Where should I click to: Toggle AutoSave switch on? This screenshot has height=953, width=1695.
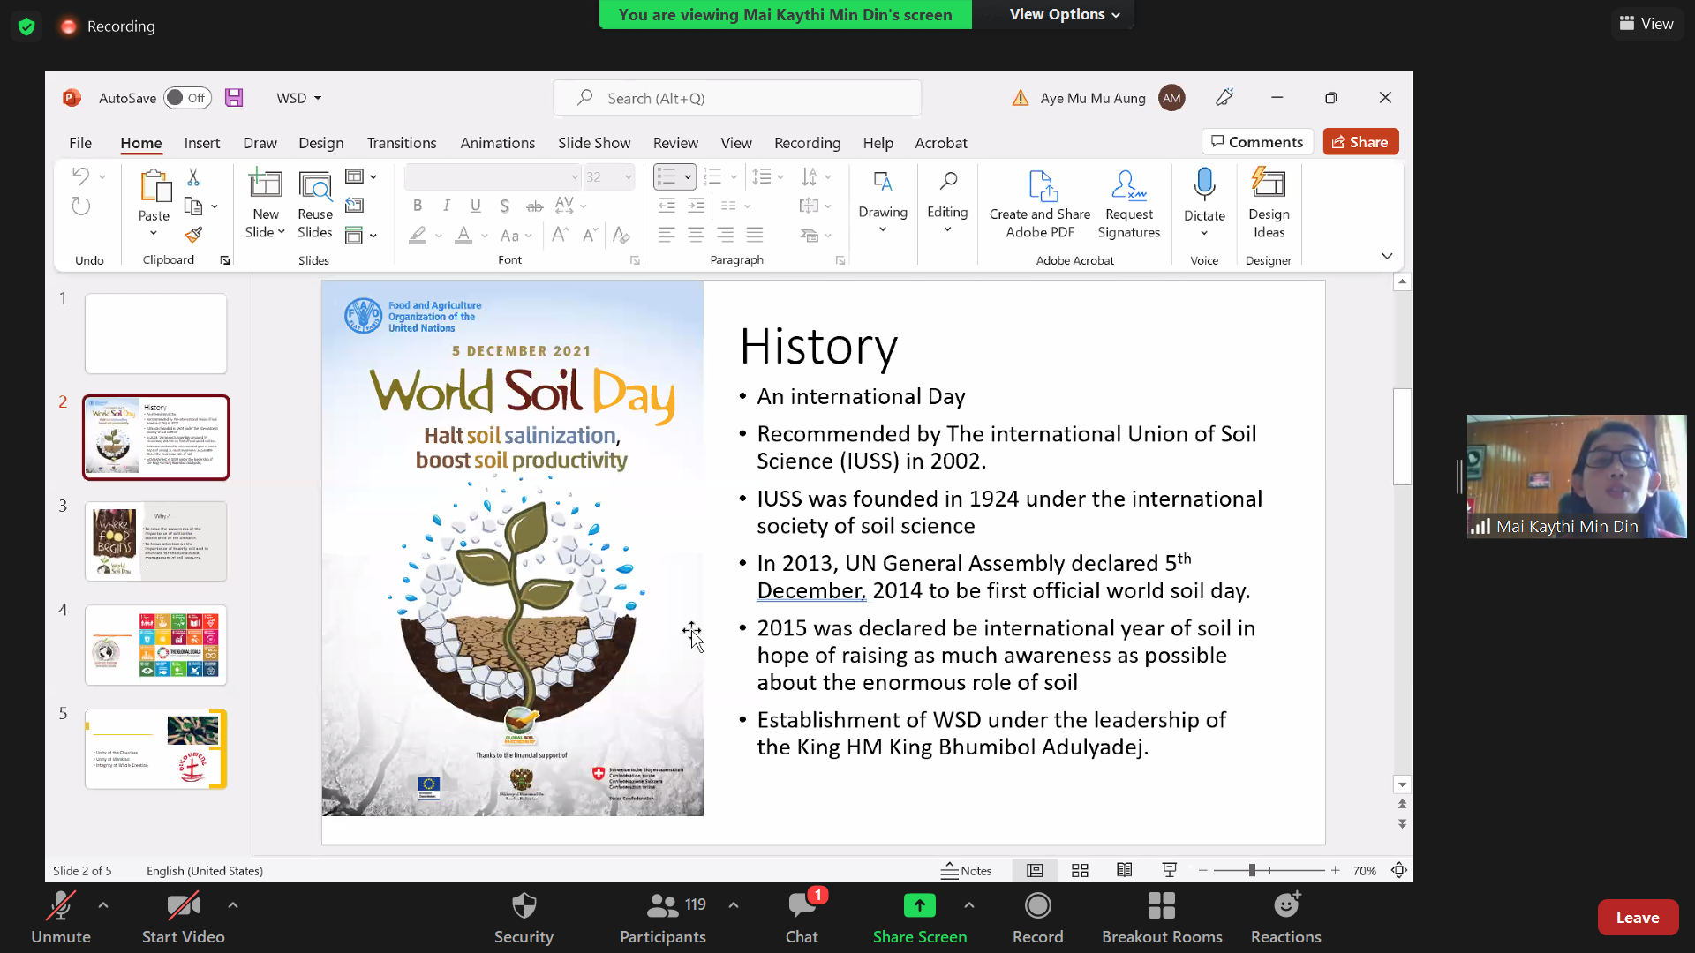187,98
